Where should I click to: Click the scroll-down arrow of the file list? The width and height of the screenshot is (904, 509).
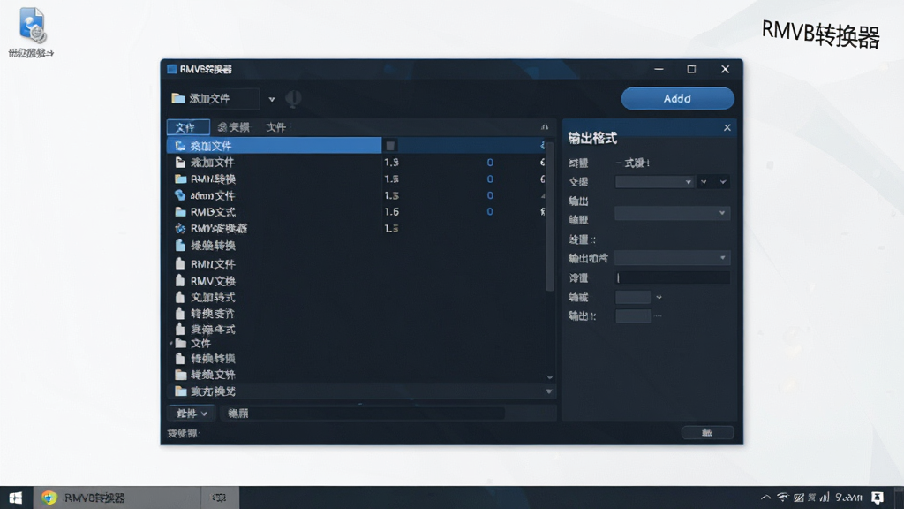pyautogui.click(x=549, y=376)
